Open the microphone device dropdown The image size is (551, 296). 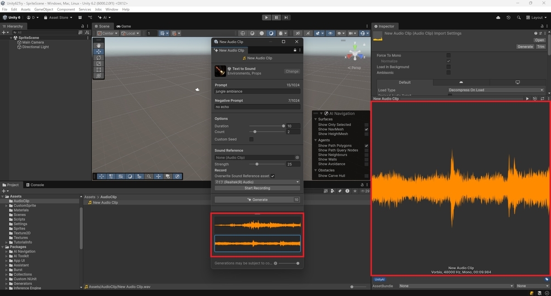coord(257,182)
